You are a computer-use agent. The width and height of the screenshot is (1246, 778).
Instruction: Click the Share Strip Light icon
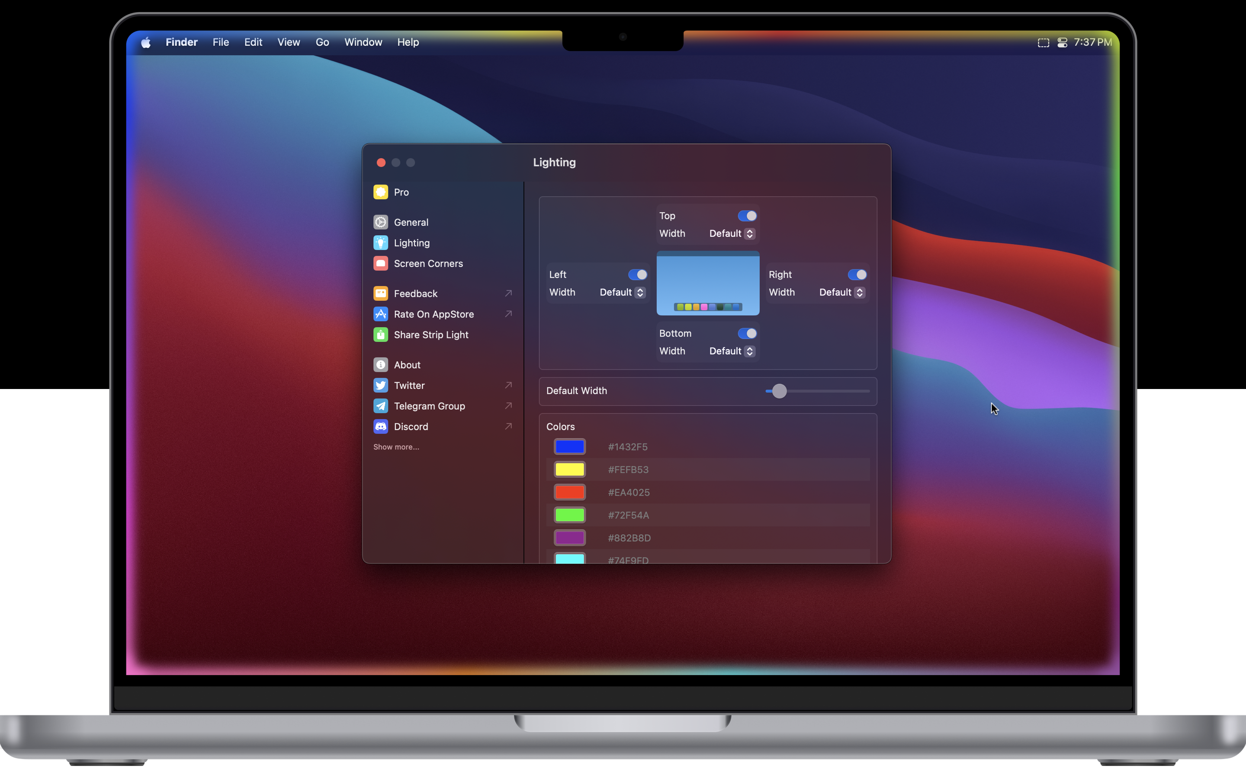pos(380,335)
